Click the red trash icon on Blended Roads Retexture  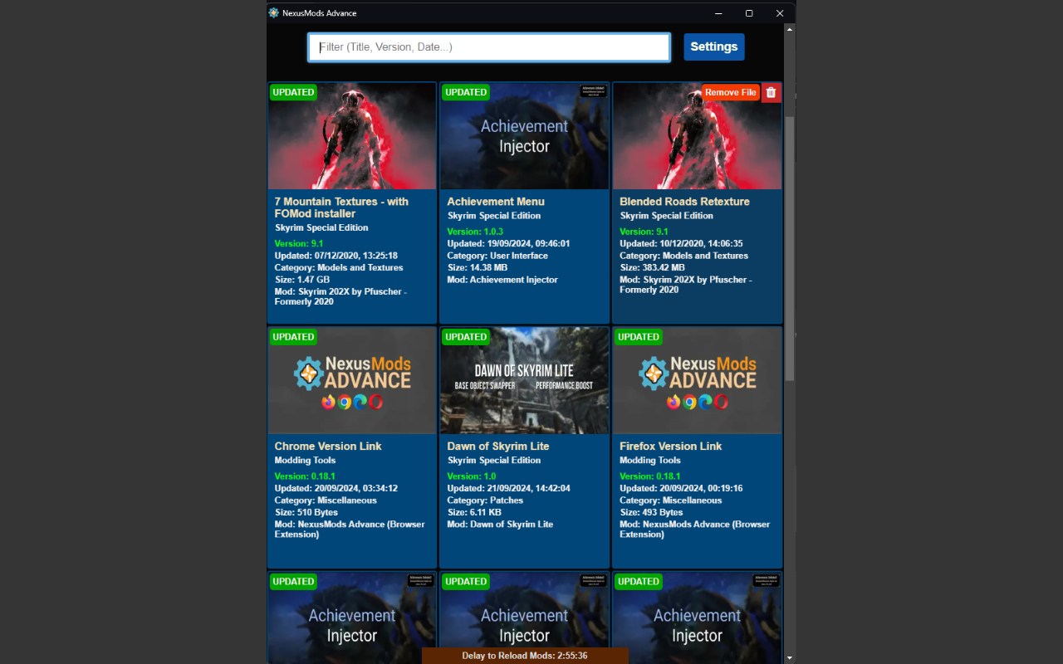pyautogui.click(x=771, y=93)
